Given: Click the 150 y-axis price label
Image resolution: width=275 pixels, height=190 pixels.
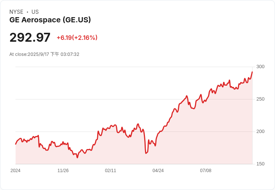Looking at the screenshot, I should point(260,164).
